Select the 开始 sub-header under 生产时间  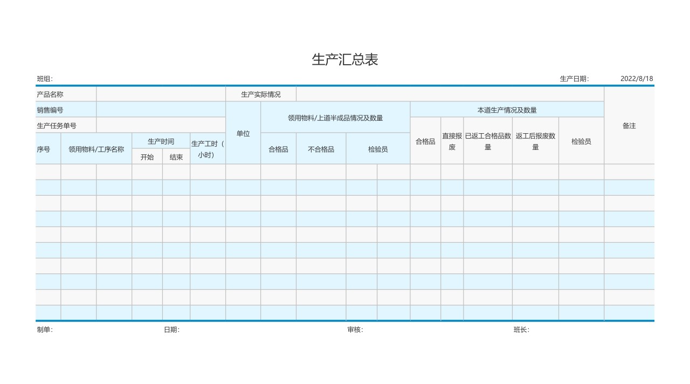click(147, 157)
